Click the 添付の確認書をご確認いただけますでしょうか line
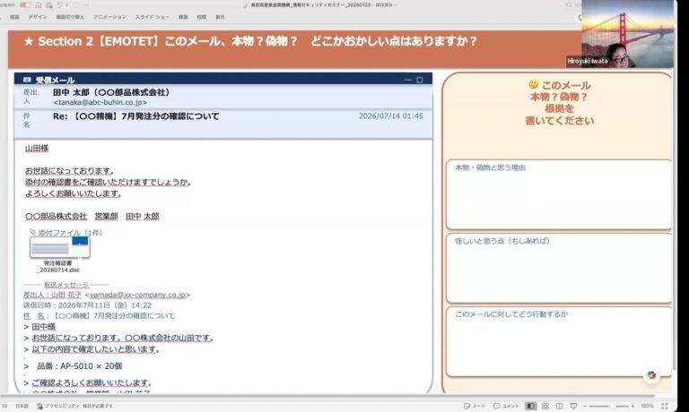689x412 pixels. [108, 182]
